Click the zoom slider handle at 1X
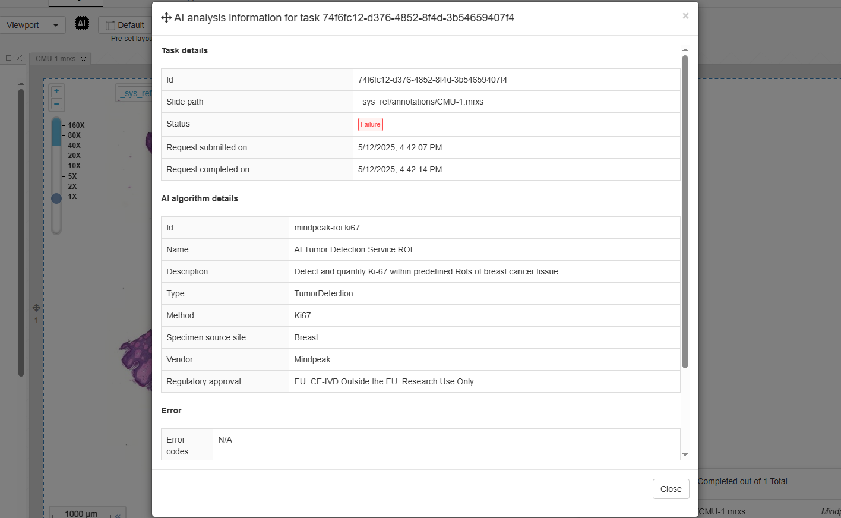This screenshot has height=518, width=841. coord(56,198)
